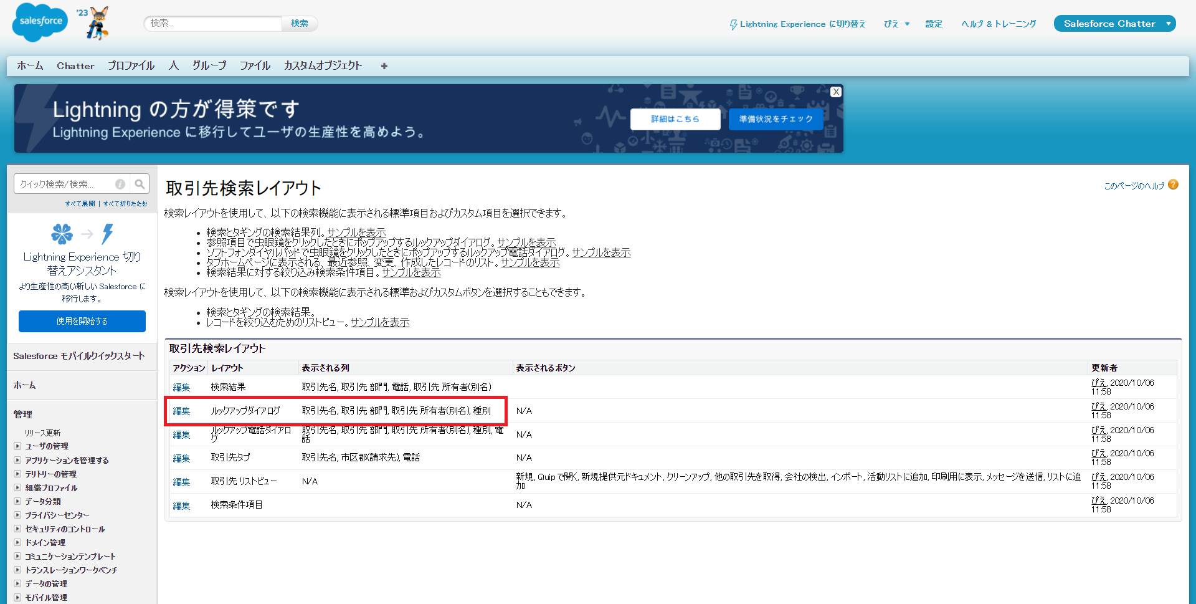Screen dimensions: 1196x604
Task: Click the quick find magnifier icon
Action: tap(140, 184)
